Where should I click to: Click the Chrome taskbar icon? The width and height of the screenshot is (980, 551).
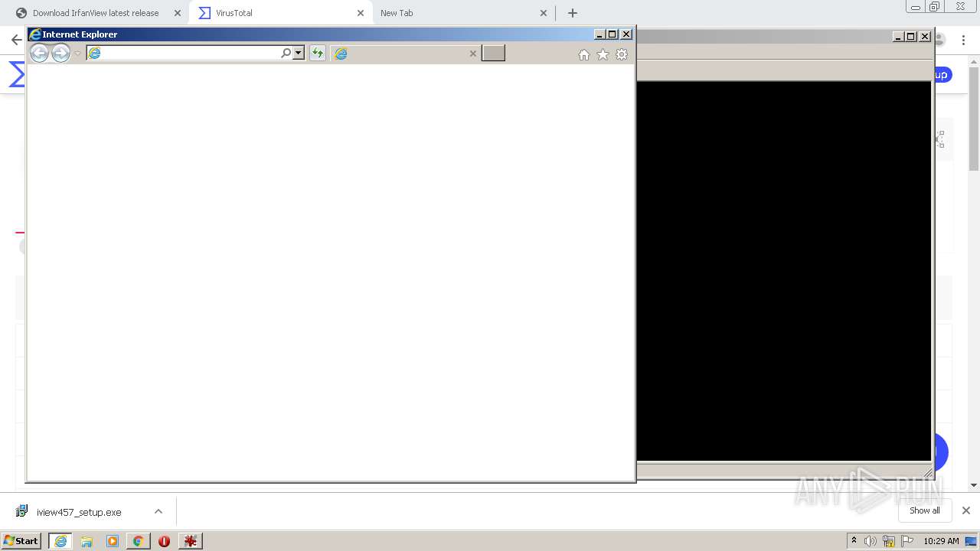pos(138,541)
